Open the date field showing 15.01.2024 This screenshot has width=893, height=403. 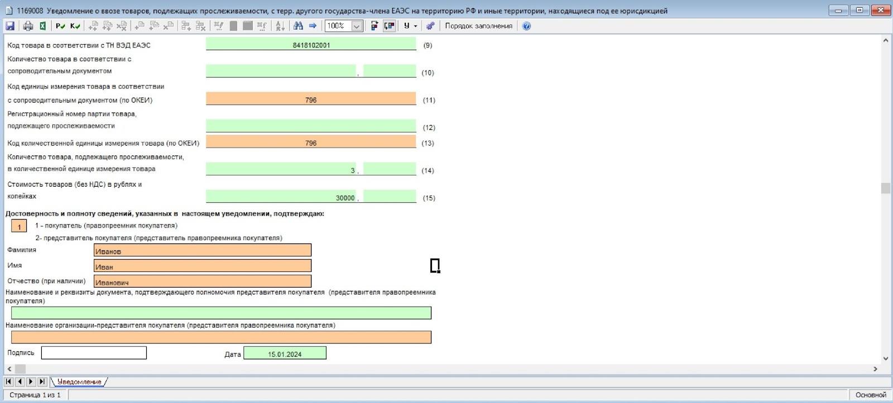[285, 353]
